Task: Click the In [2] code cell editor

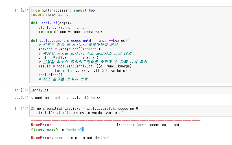Action: [131, 45]
